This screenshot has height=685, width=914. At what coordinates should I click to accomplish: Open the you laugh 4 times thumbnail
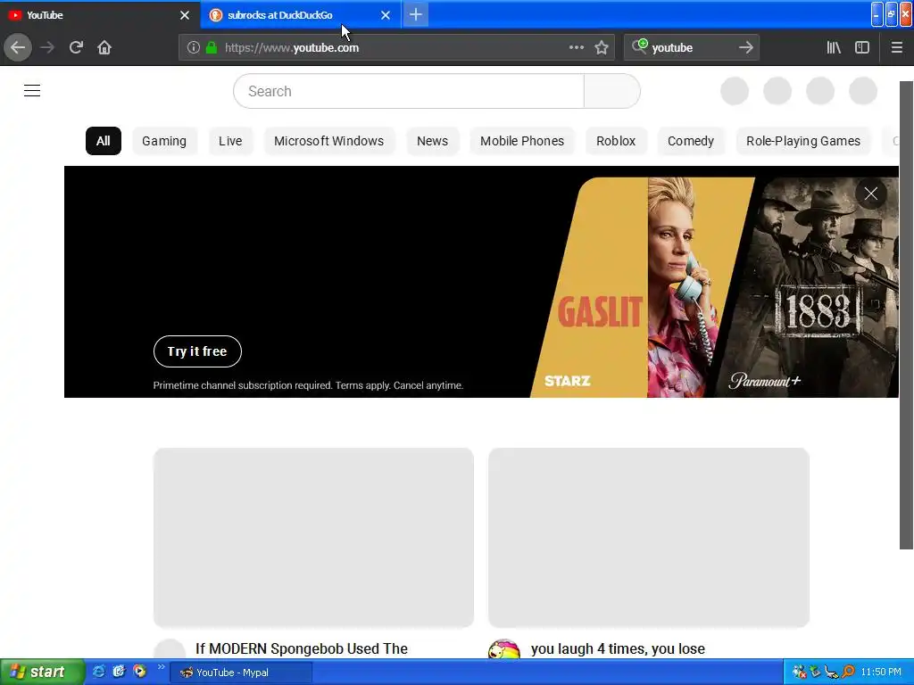pyautogui.click(x=649, y=537)
